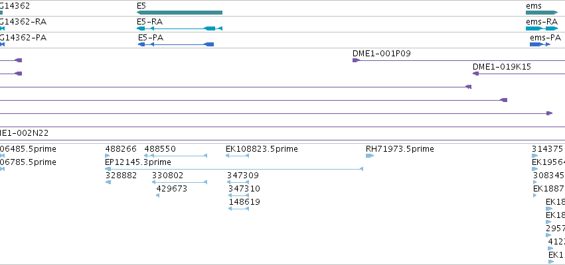Select the 347310 alignment feature
Image resolution: width=565 pixels, height=265 pixels.
click(x=238, y=195)
